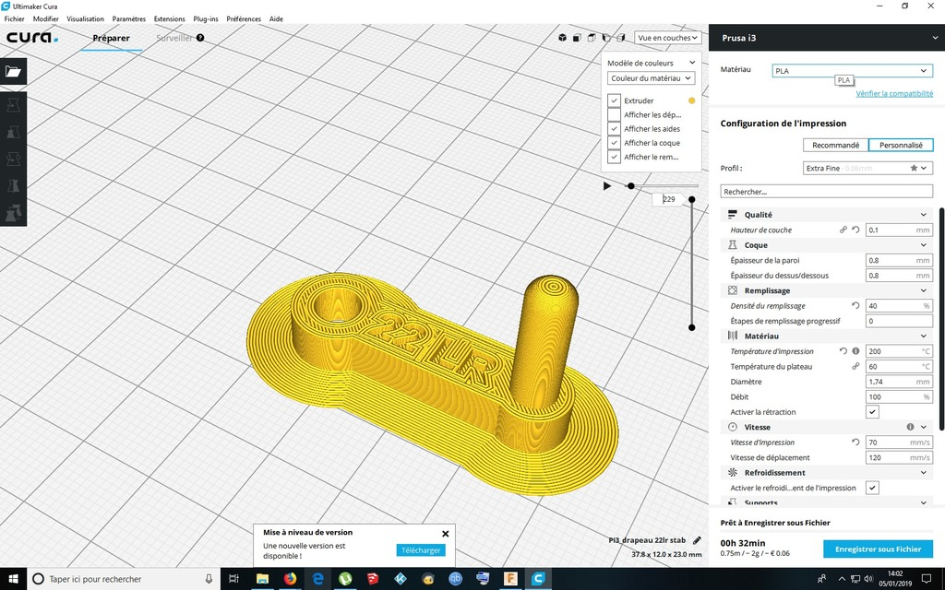
Task: Select the Move tool in the left sidebar
Action: pos(13,104)
